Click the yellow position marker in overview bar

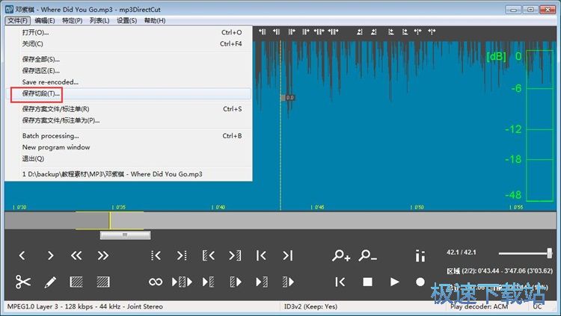tap(110, 220)
